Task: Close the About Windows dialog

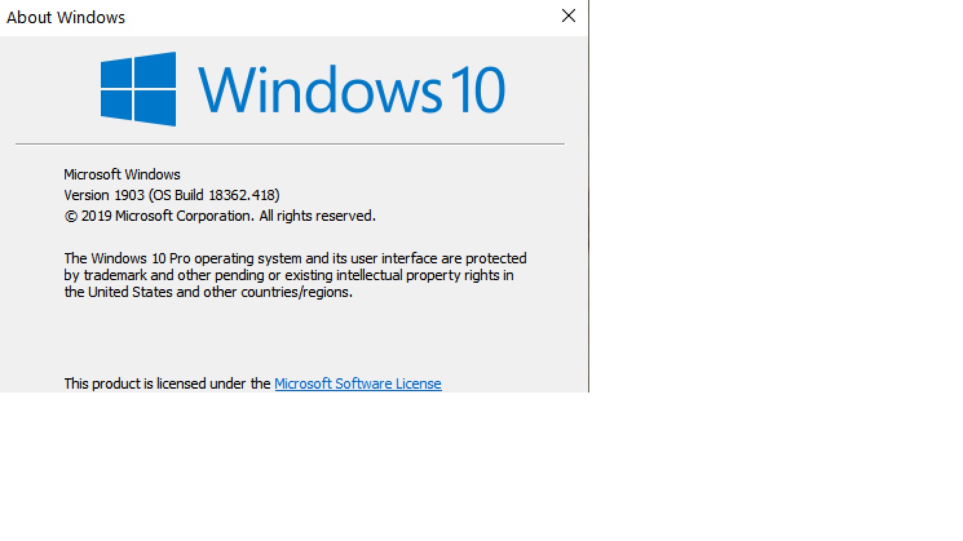Action: point(569,16)
